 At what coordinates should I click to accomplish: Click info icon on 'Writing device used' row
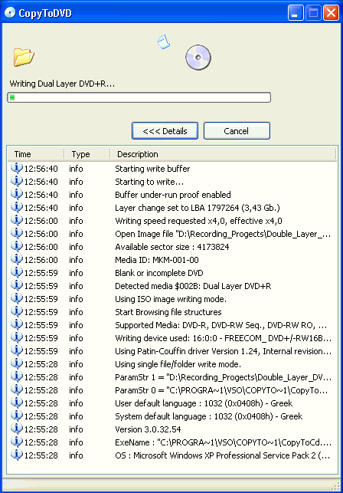coord(17,338)
